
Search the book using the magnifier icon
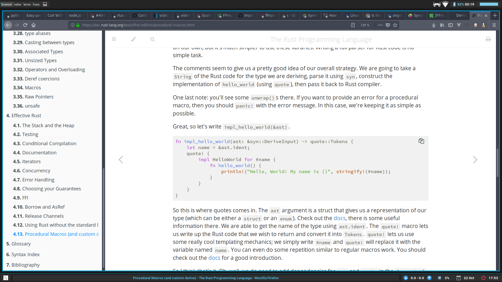152,39
